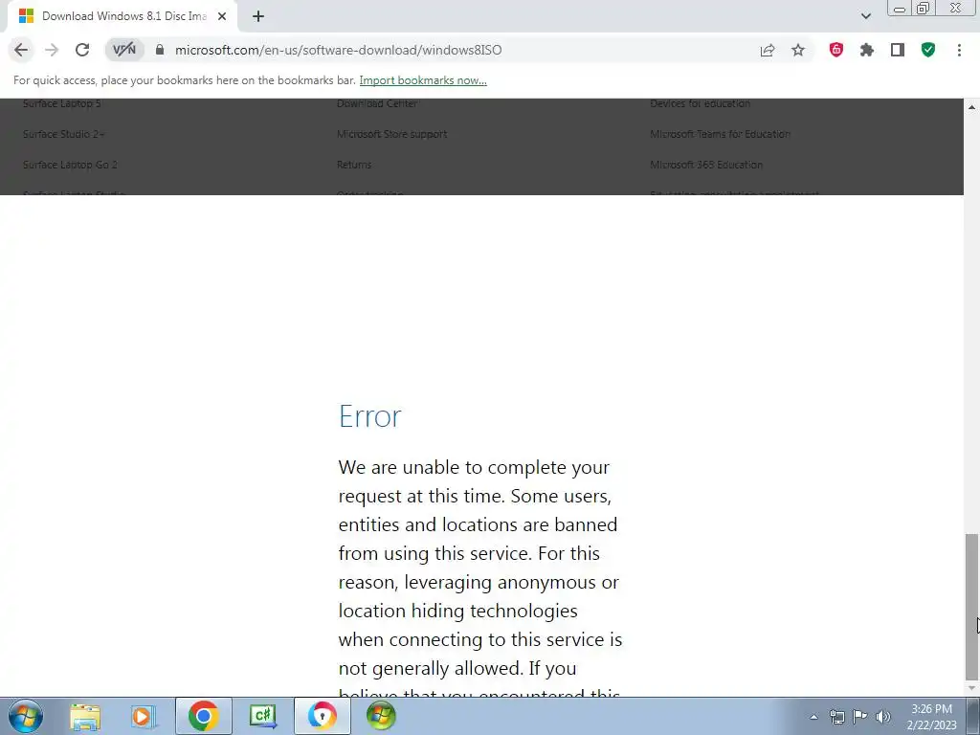The width and height of the screenshot is (980, 735).
Task: Open Surface Laptop Go 2 link
Action: point(70,165)
